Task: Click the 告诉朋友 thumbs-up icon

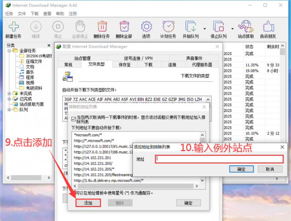Action: [x=268, y=27]
